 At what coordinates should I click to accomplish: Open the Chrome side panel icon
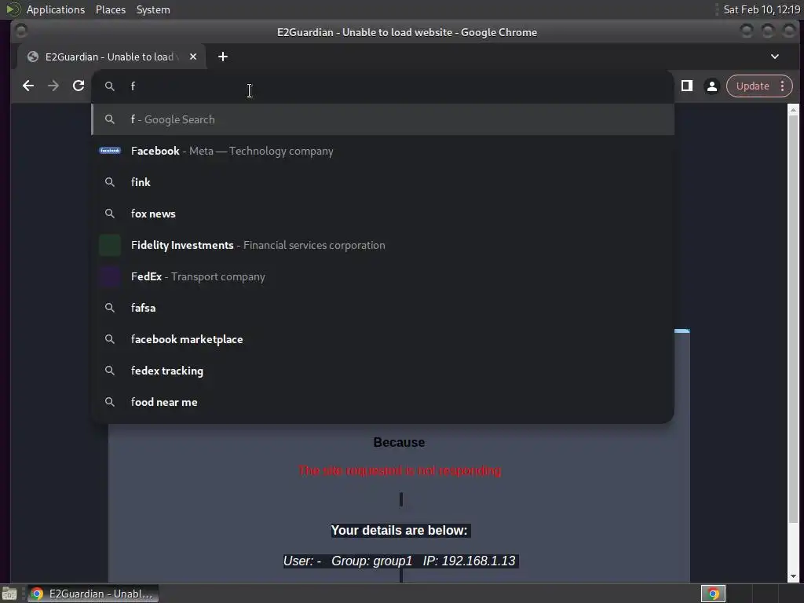(x=686, y=86)
